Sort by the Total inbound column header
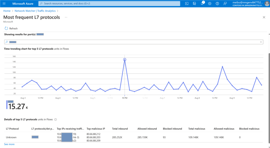 click(x=120, y=129)
